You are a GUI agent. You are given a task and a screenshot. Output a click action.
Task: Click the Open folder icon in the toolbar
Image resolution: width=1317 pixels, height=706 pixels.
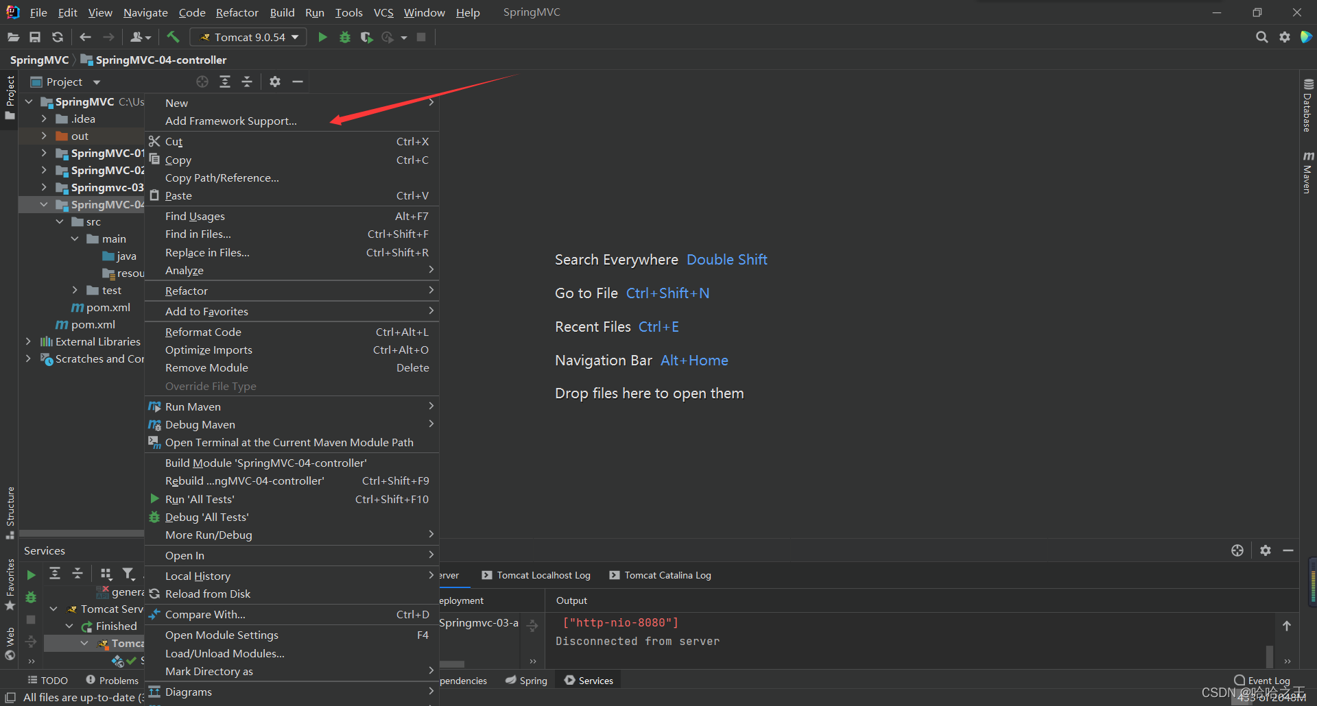[13, 37]
